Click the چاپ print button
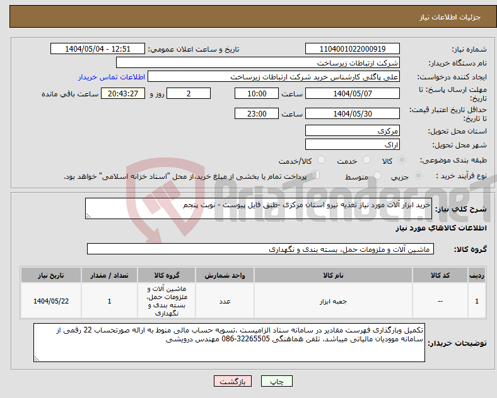497x398 pixels. coord(277,381)
